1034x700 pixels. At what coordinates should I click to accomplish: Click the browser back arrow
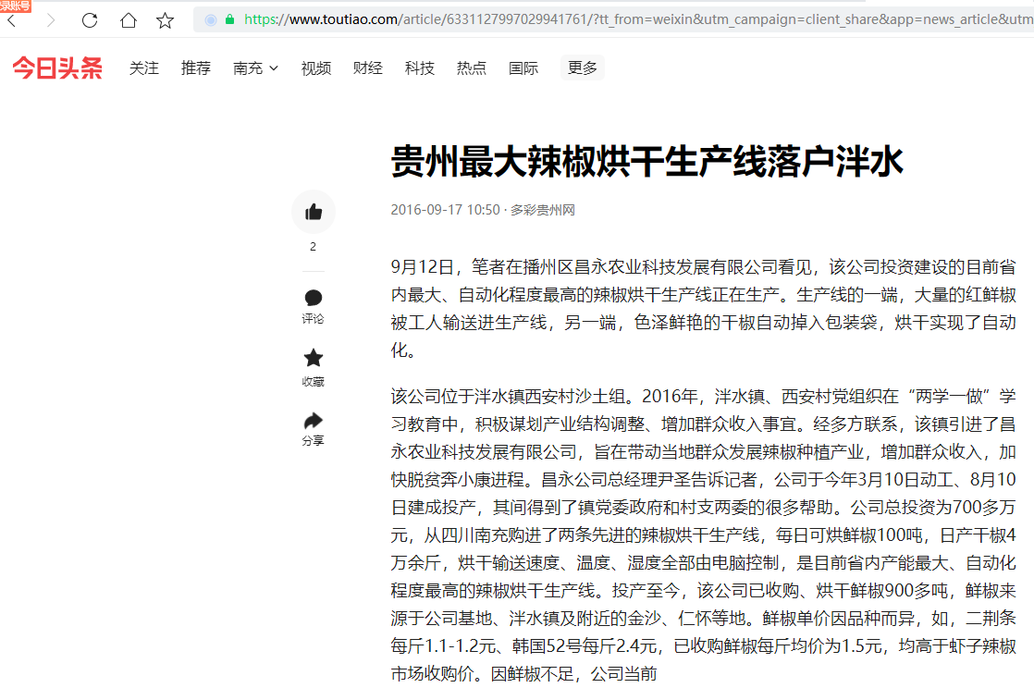(11, 20)
